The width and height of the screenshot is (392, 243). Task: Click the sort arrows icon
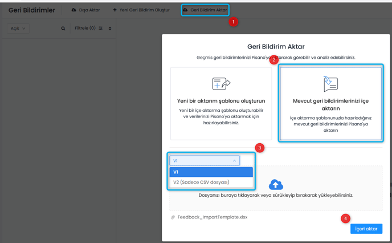(x=110, y=29)
